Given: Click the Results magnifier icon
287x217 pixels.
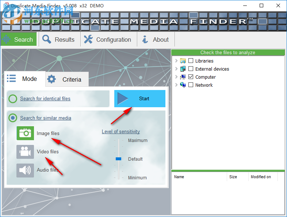Looking at the screenshot, I should (x=46, y=39).
